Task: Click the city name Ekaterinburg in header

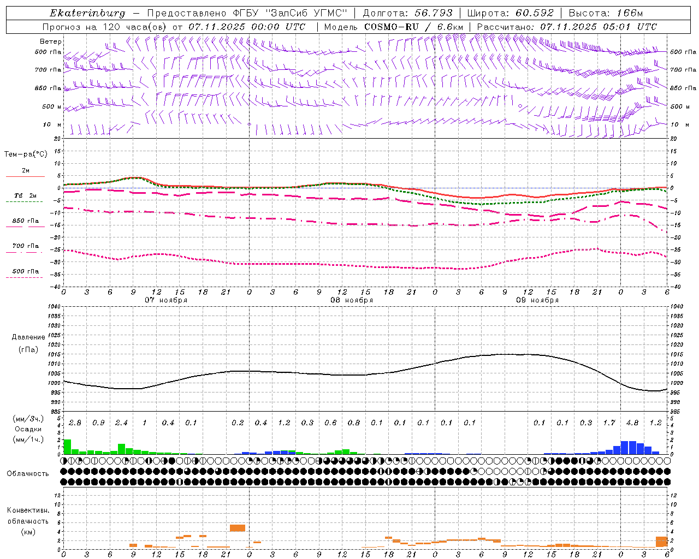Action: coord(87,13)
